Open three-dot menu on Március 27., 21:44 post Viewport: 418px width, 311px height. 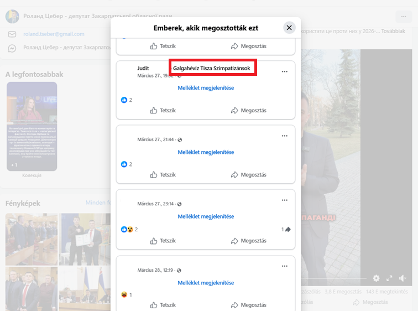coord(285,136)
